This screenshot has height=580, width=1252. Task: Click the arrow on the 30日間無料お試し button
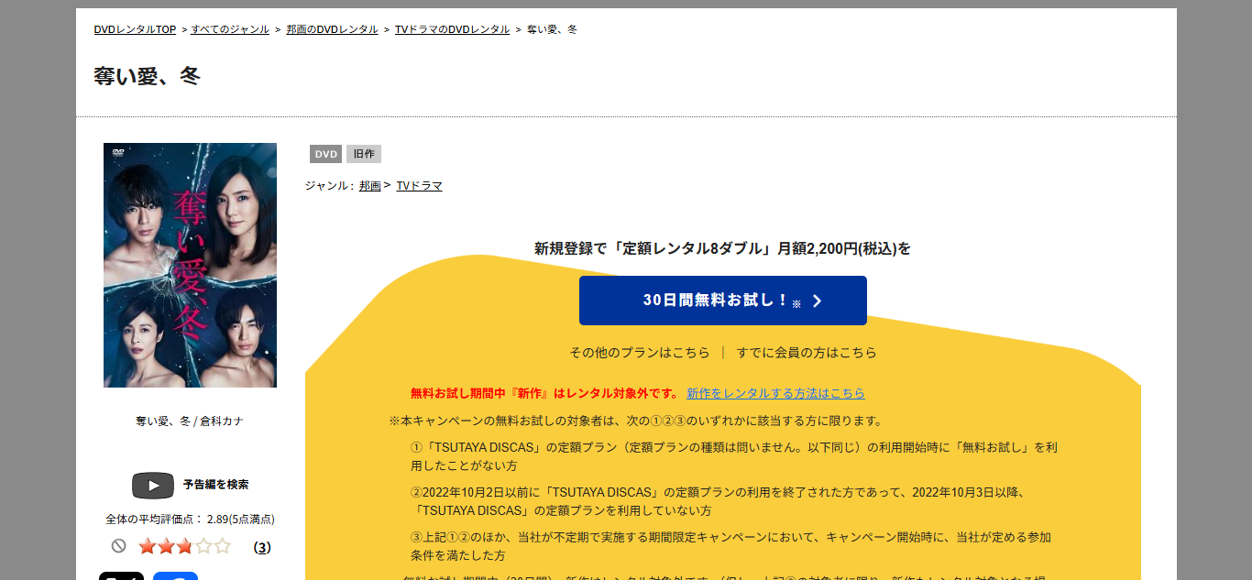(x=817, y=301)
